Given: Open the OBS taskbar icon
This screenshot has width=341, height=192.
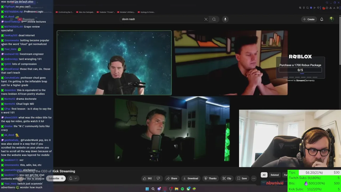Looking at the screenshot, I should (x=171, y=189).
